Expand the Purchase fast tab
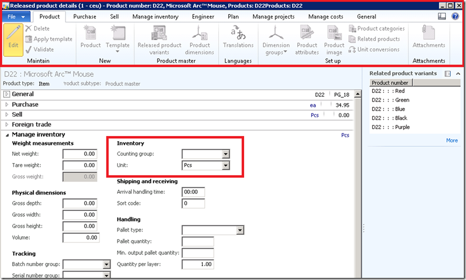466x280 pixels. click(6, 105)
